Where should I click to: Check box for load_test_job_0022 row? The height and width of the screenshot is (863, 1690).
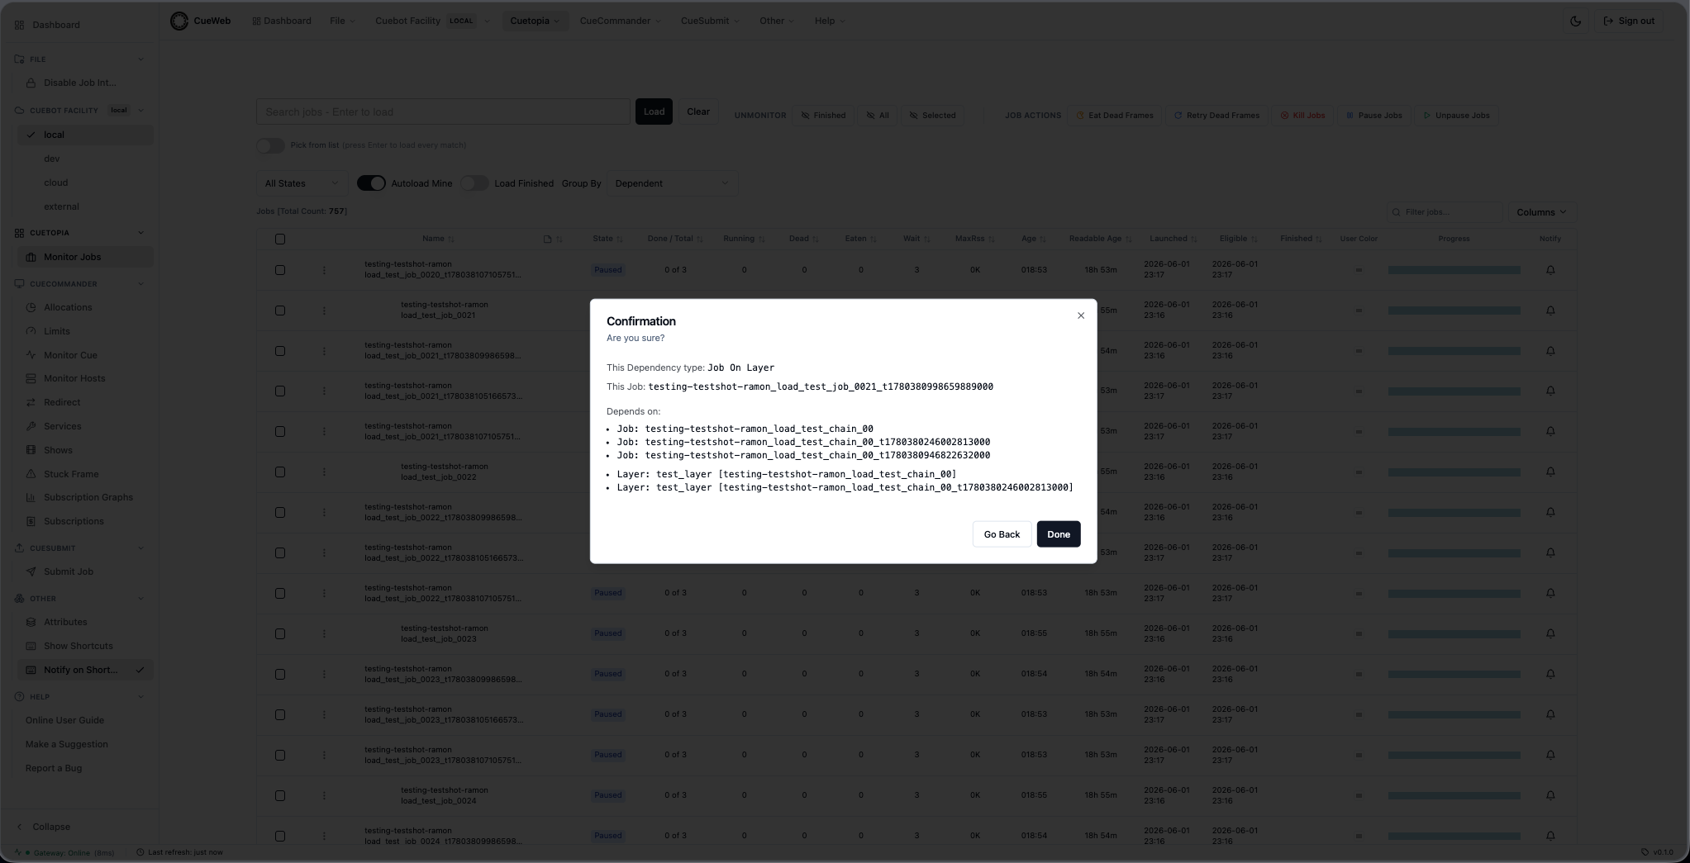(280, 472)
